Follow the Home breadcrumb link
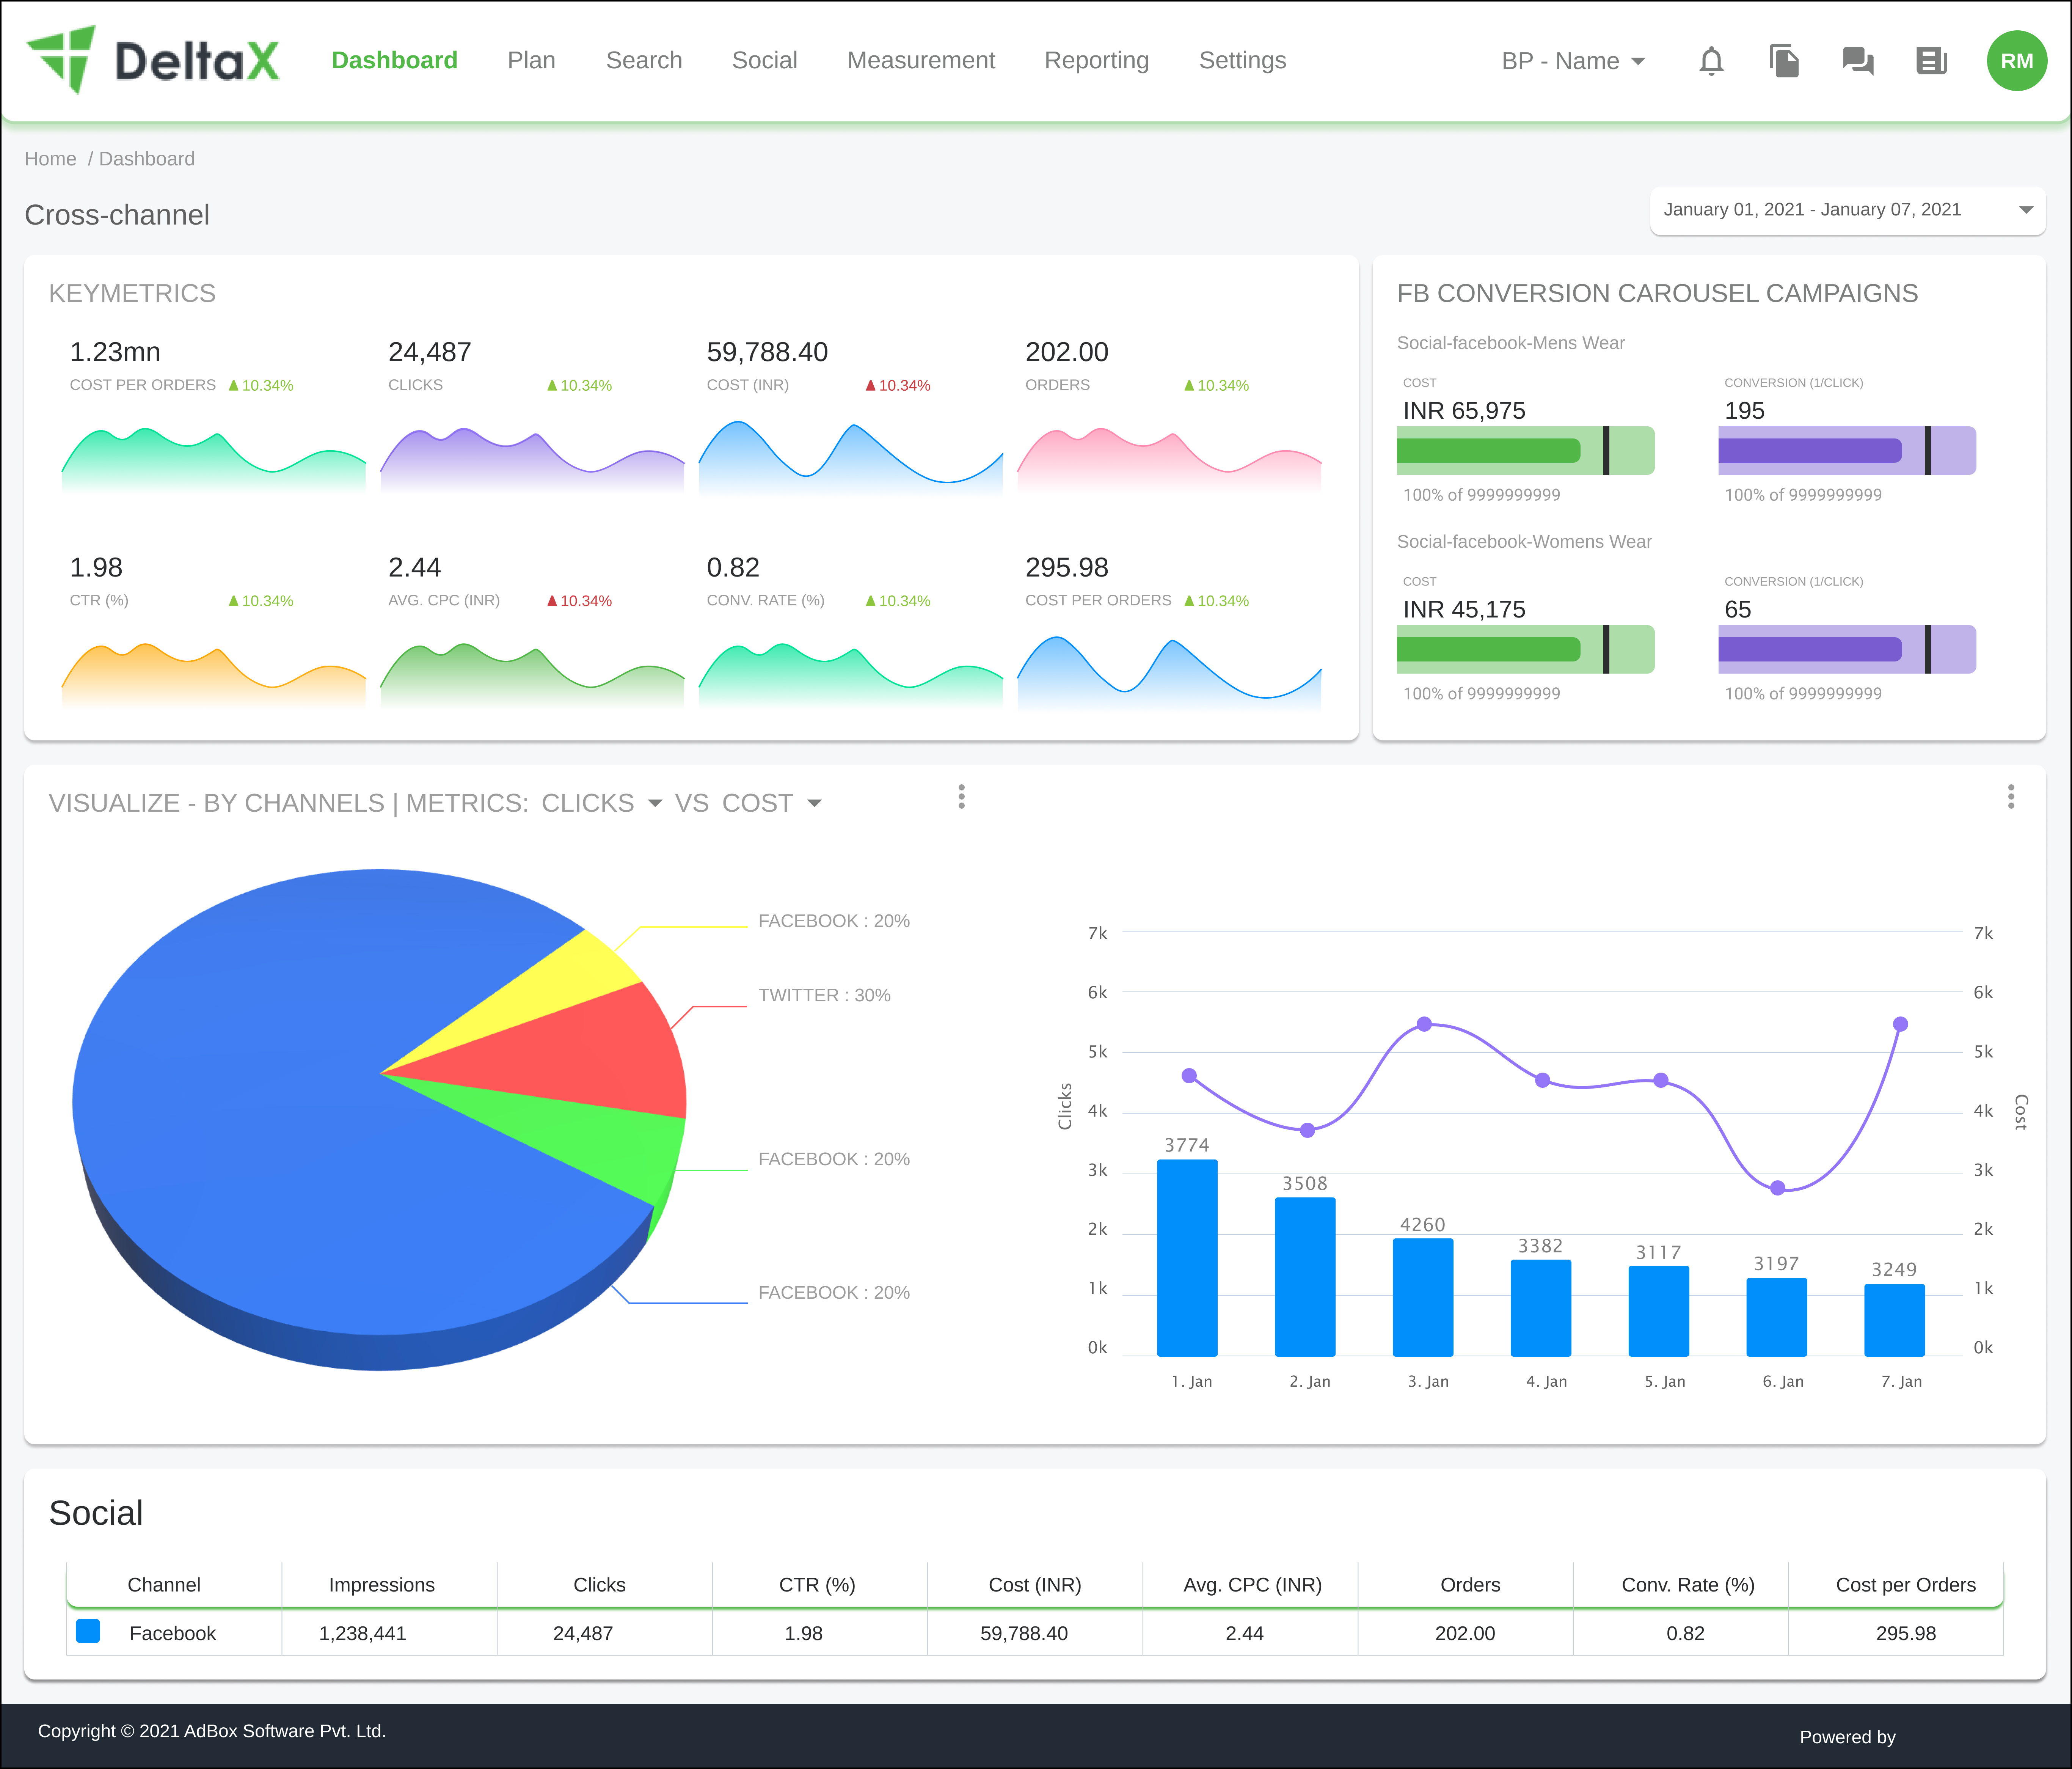This screenshot has width=2072, height=1769. [50, 159]
